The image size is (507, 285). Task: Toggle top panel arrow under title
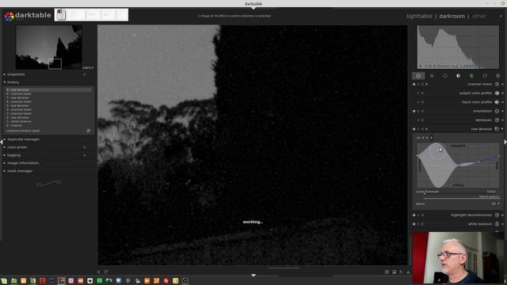[253, 8]
